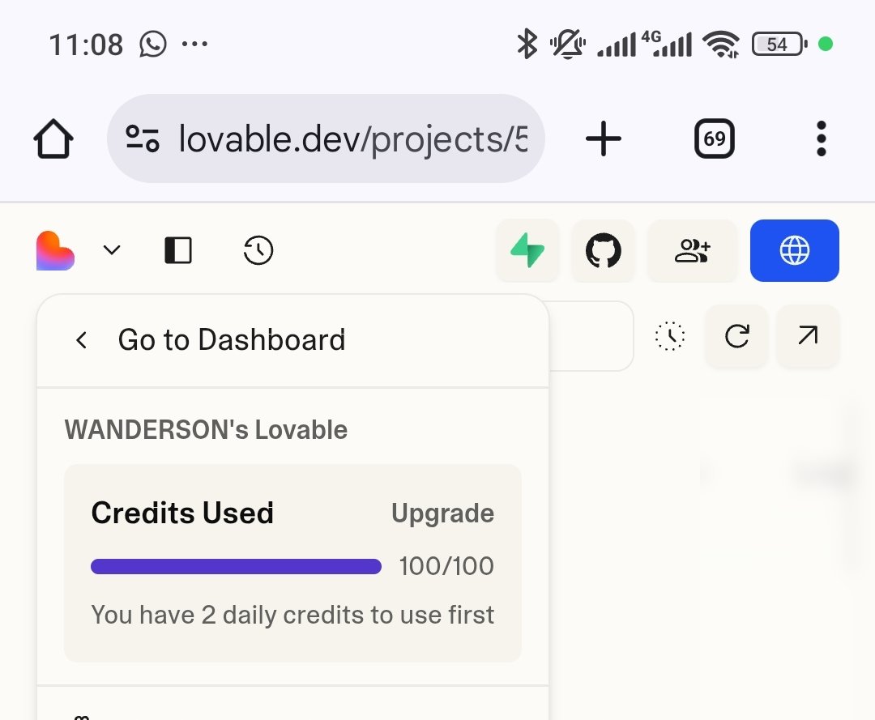
Task: Open a new tab with plus icon
Action: click(x=604, y=138)
